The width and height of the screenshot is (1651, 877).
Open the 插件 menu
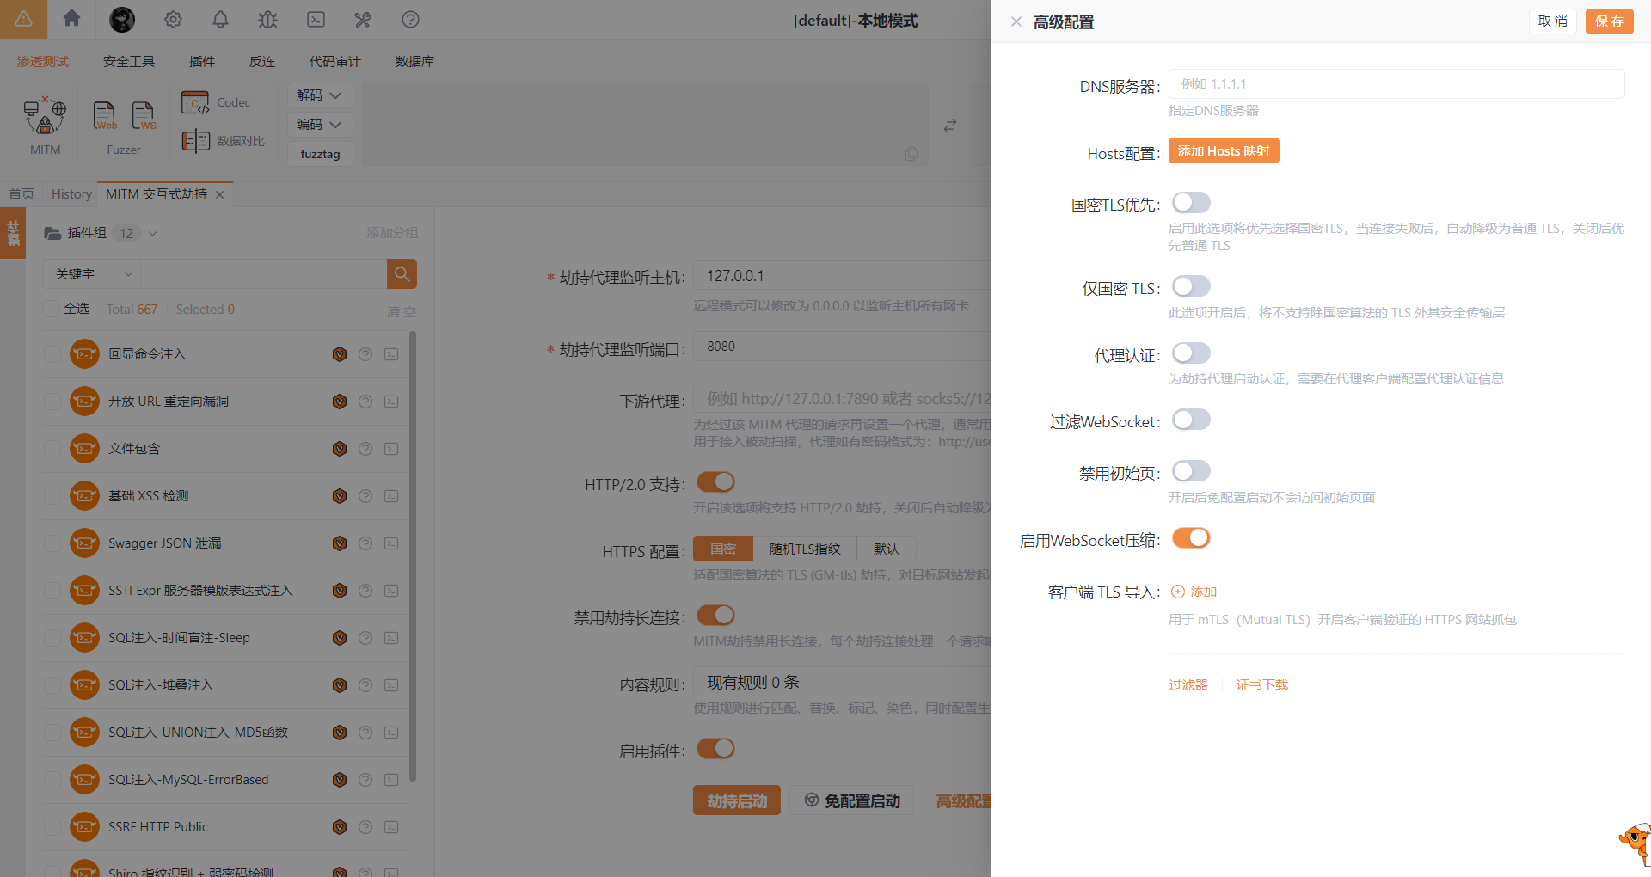[x=202, y=61]
